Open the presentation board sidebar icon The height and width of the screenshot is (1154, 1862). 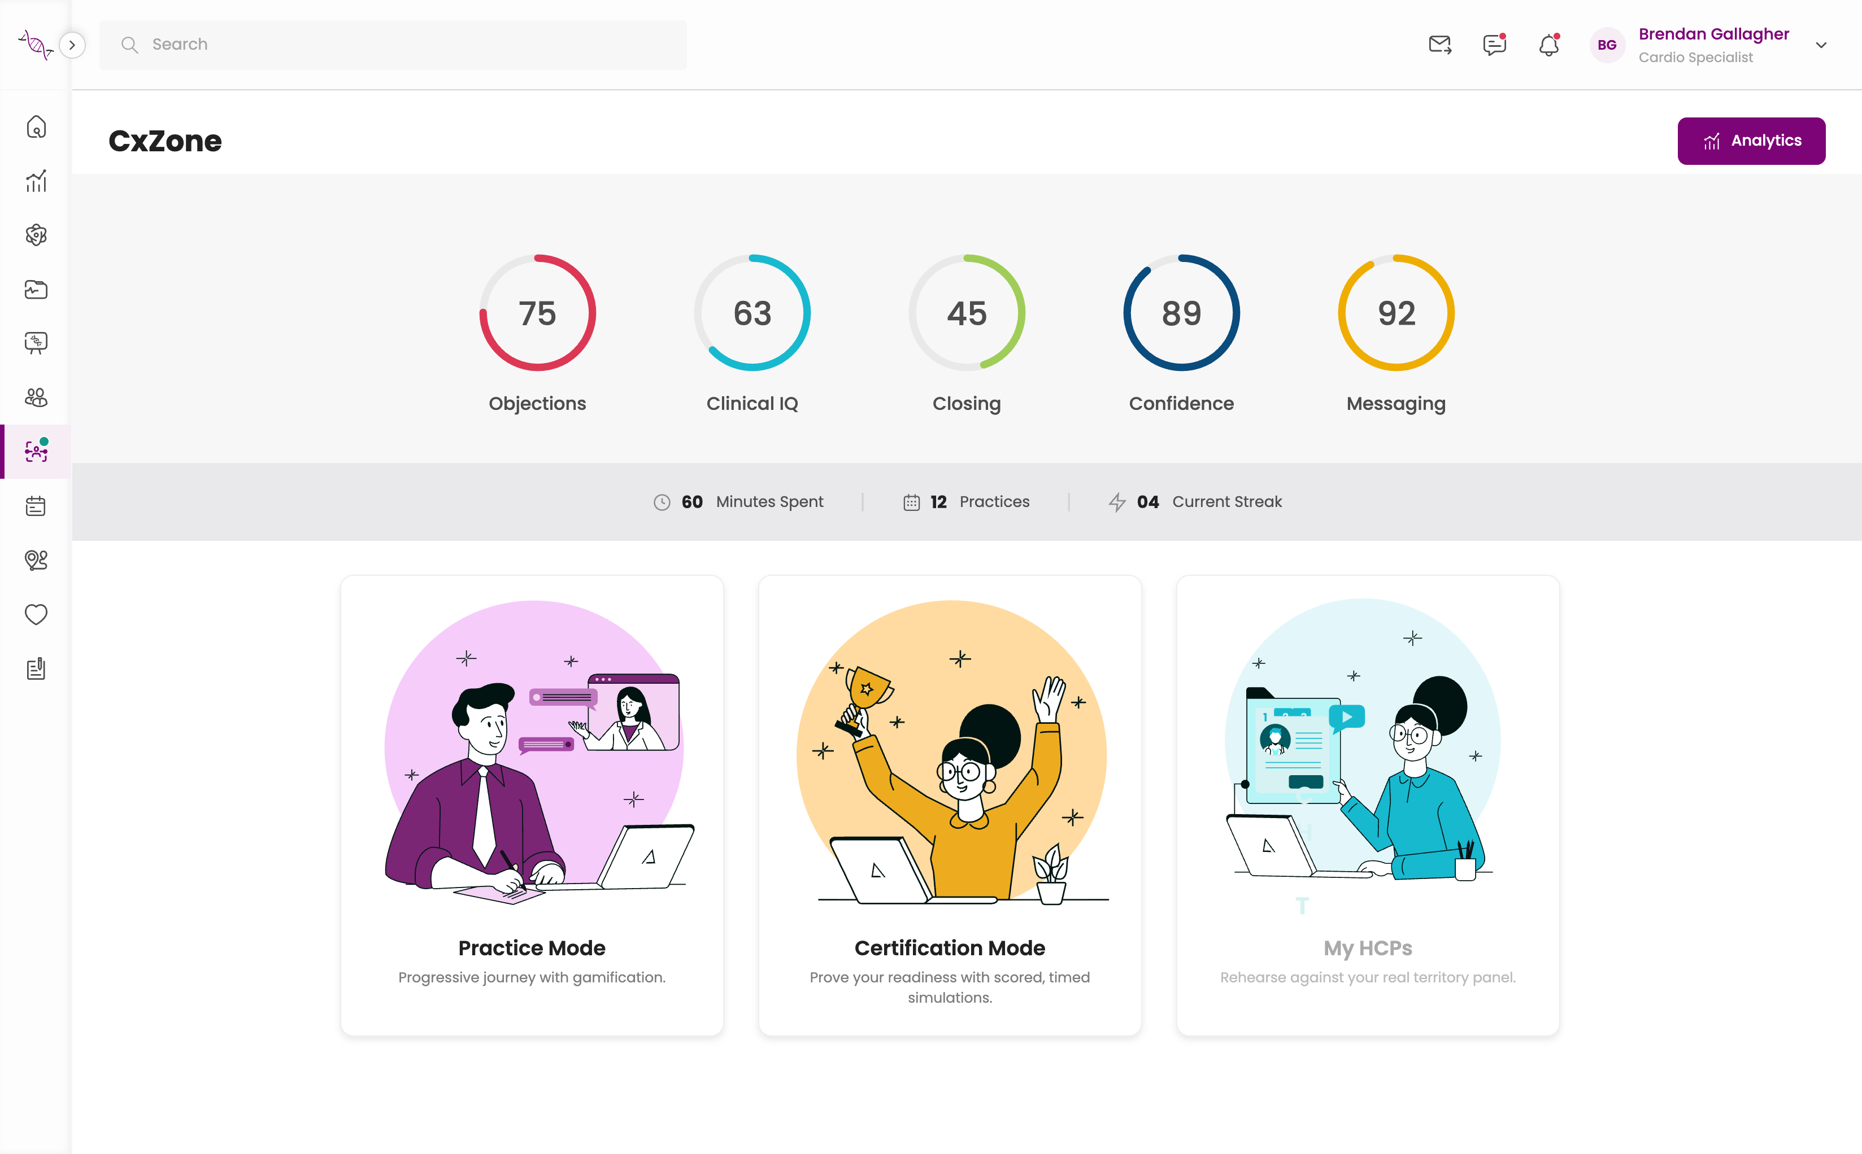click(36, 343)
